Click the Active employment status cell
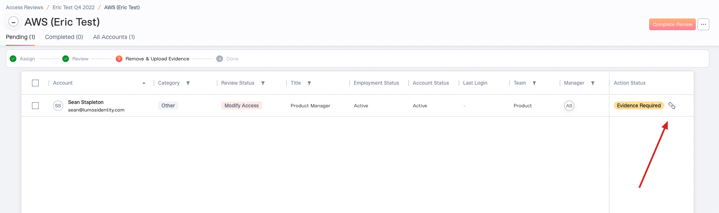The height and width of the screenshot is (213, 719). tap(361, 106)
